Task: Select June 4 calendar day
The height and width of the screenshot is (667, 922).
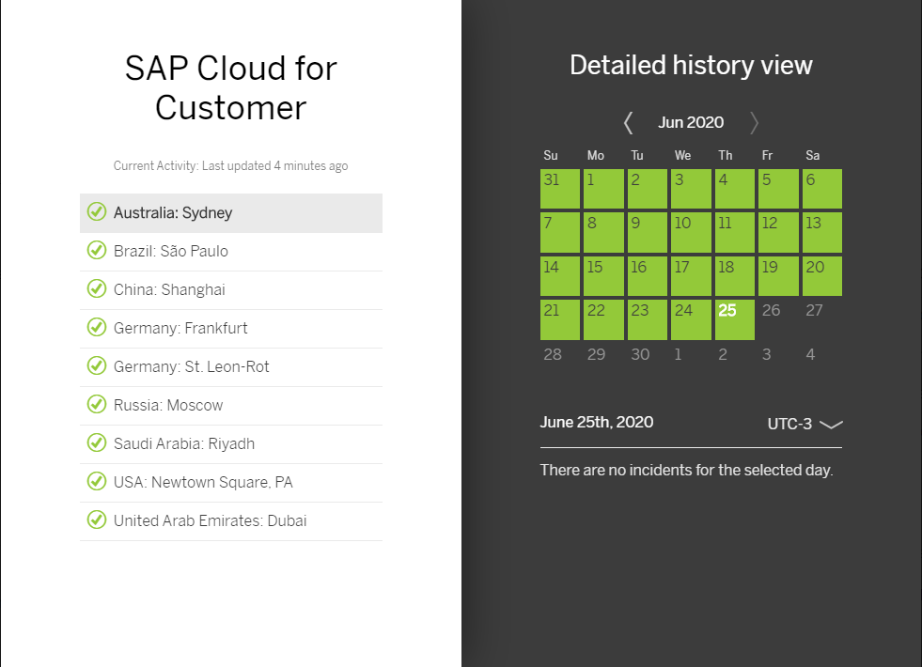Action: click(735, 189)
